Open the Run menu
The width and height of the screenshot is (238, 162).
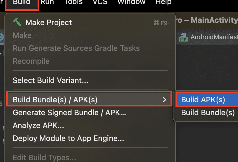(47, 2)
